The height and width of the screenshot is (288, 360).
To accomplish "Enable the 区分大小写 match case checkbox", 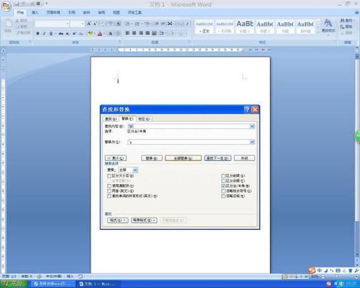I will (109, 176).
